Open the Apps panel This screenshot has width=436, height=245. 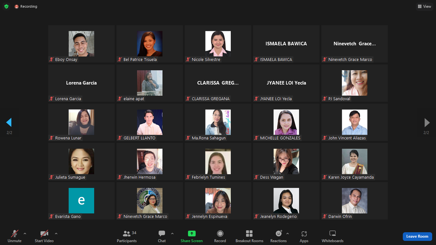tap(304, 236)
